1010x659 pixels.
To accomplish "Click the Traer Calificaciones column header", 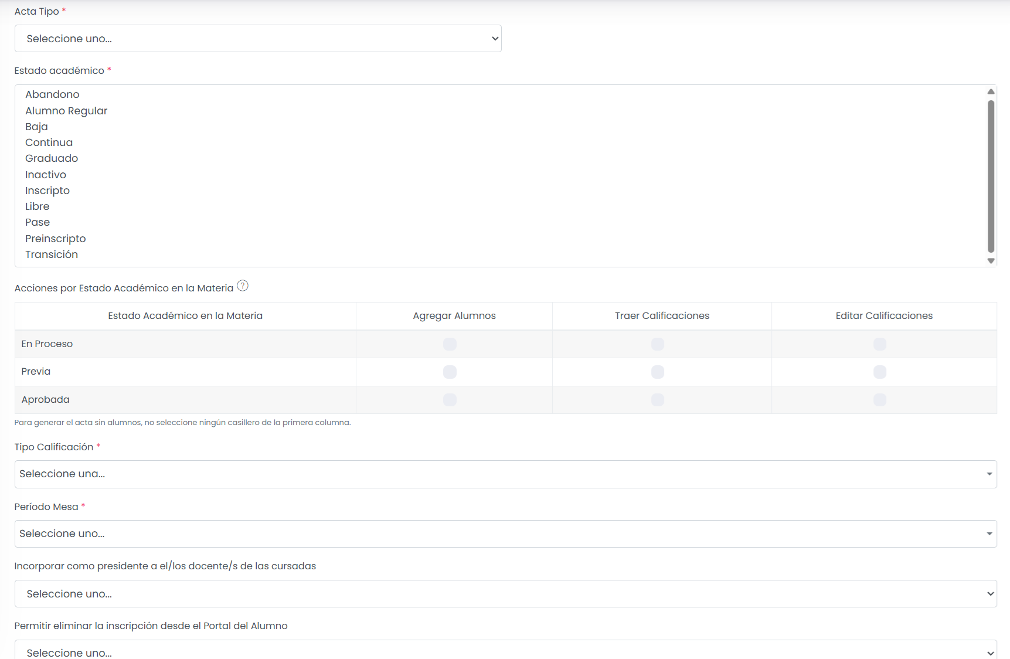I will 662,316.
